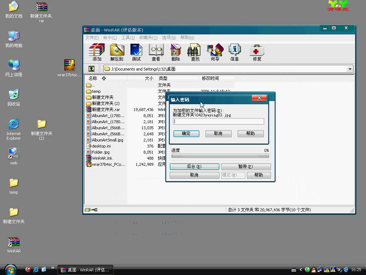Viewport: 366px width, 275px height.
Task: Sort by 大小 column header
Action: 142,78
